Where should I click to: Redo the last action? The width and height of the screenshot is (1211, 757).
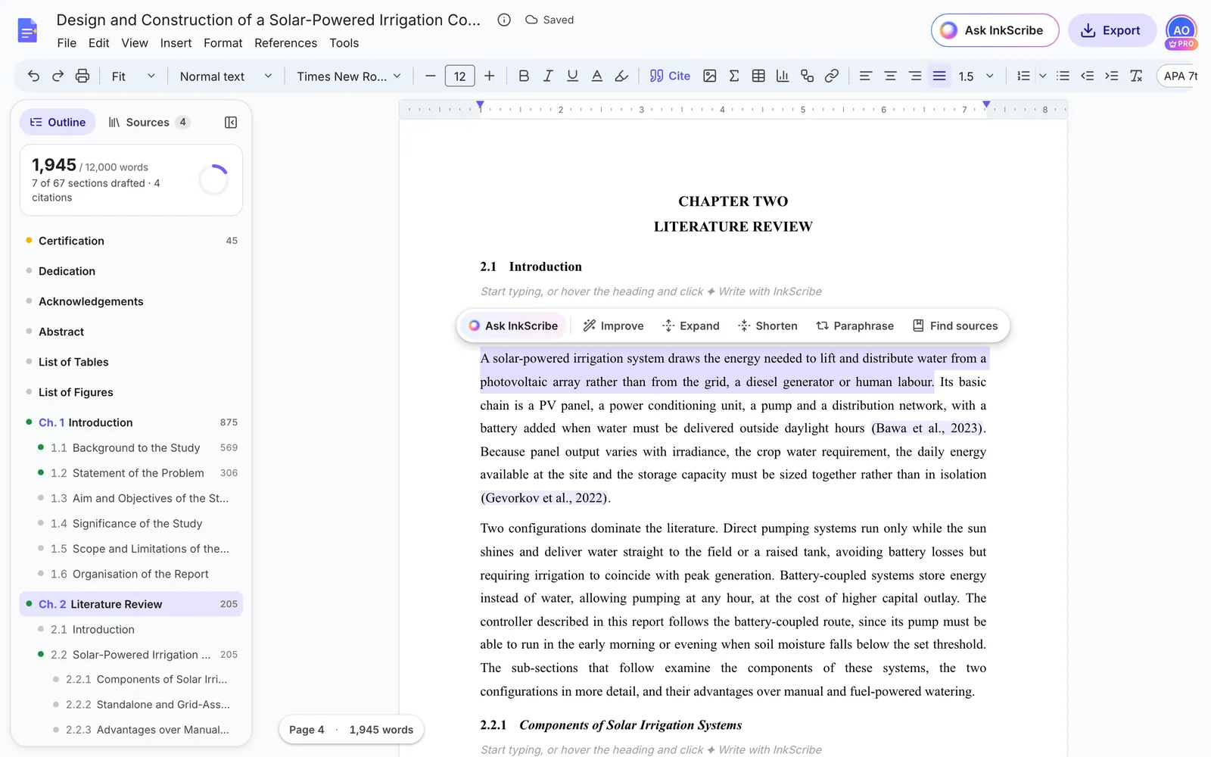tap(58, 76)
